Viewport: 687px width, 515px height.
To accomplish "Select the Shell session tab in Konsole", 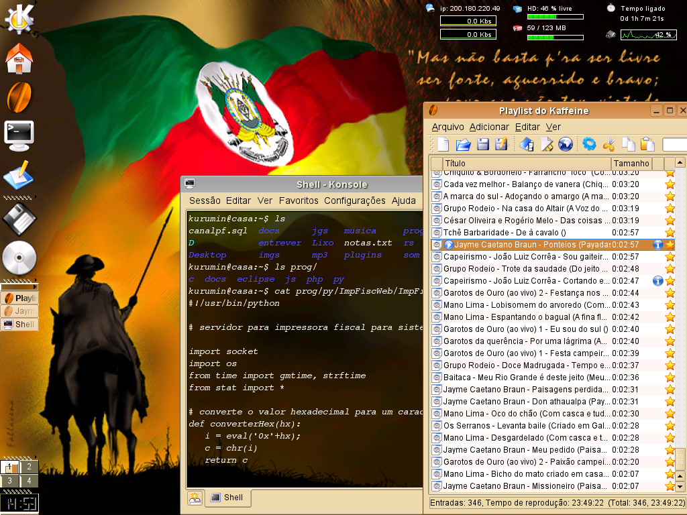I will pyautogui.click(x=227, y=498).
